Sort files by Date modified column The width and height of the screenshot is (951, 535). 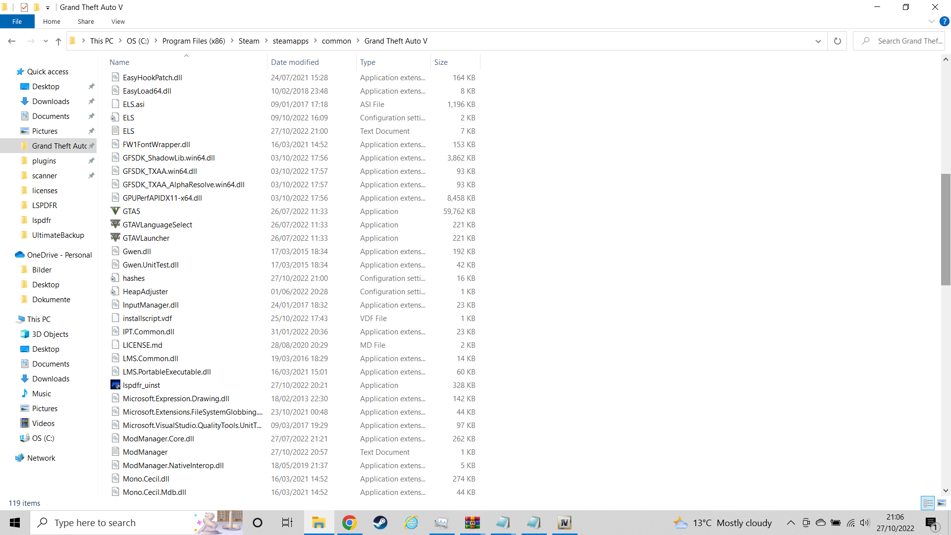point(295,62)
